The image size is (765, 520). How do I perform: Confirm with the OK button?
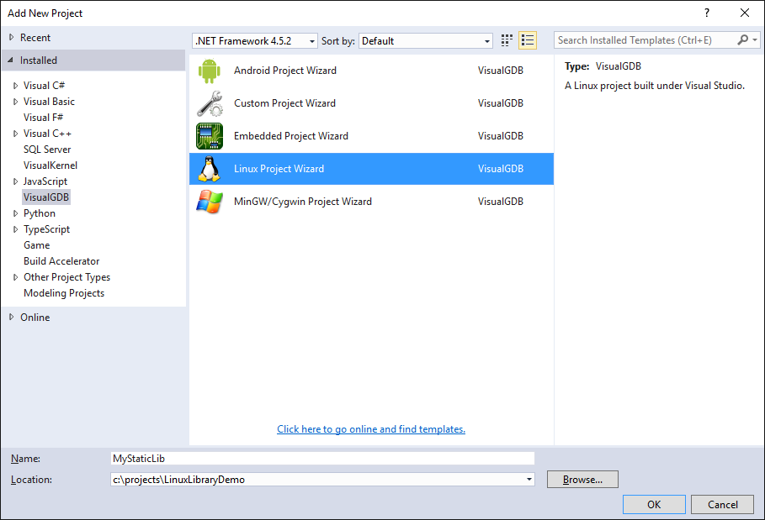[654, 504]
